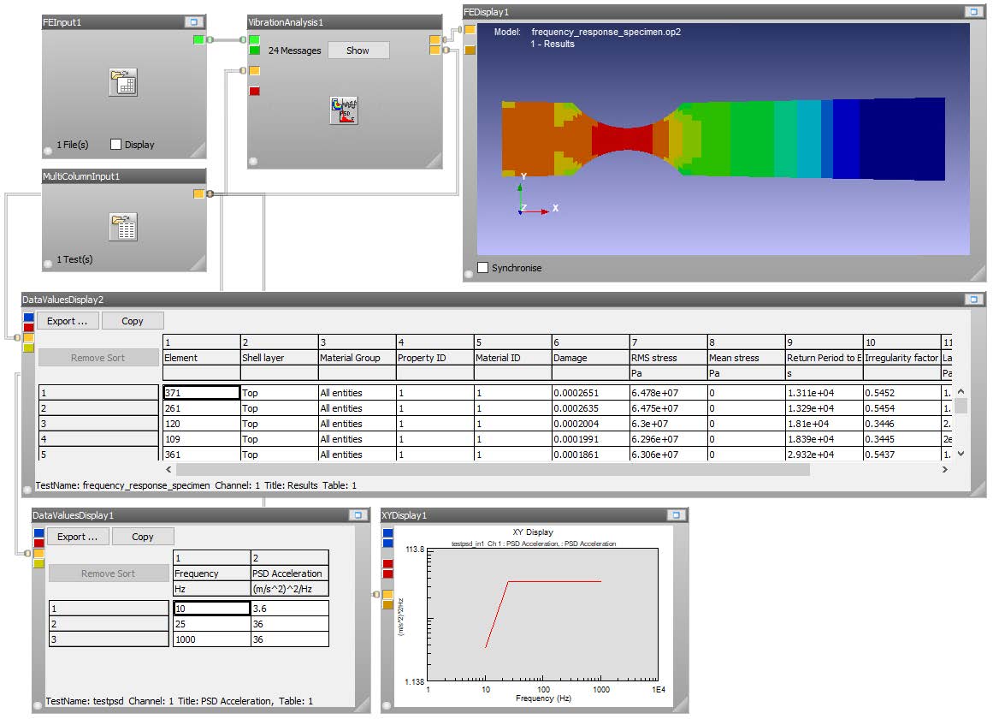Screen dimensions: 993x719
Task: Click Copy in DataValuesDisplay1
Action: click(143, 536)
